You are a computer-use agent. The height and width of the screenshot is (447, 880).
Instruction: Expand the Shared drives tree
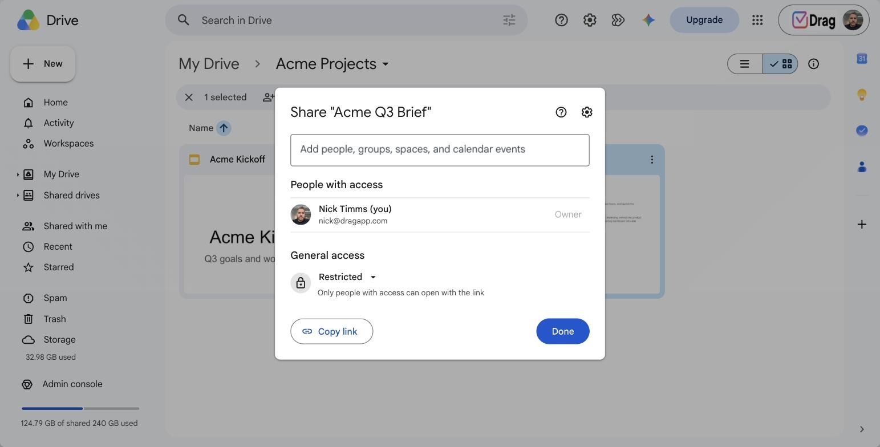(18, 195)
